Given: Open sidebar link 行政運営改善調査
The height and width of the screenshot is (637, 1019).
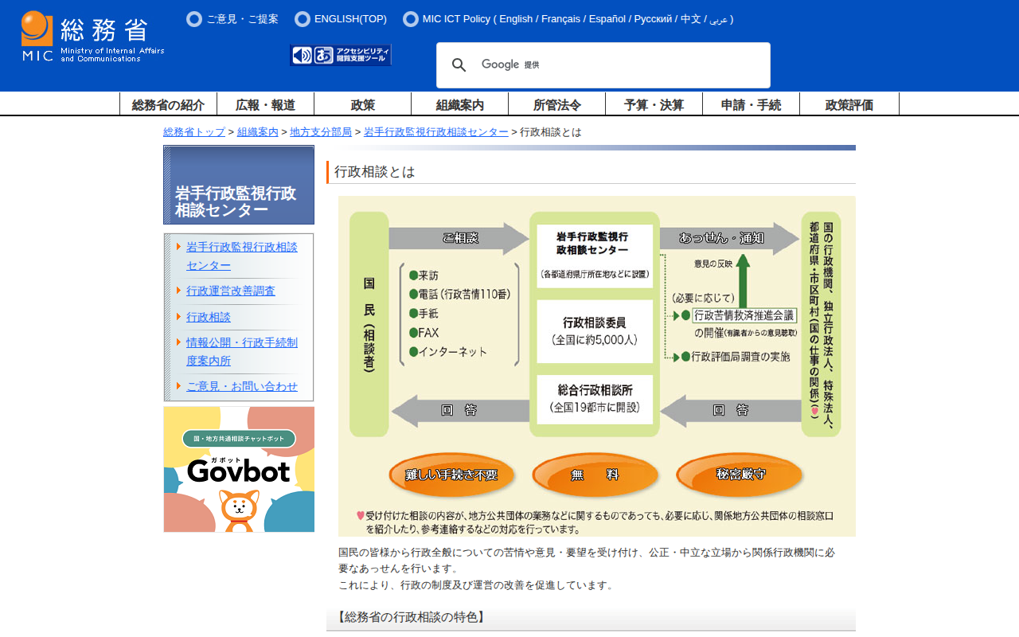Looking at the screenshot, I should 231,291.
